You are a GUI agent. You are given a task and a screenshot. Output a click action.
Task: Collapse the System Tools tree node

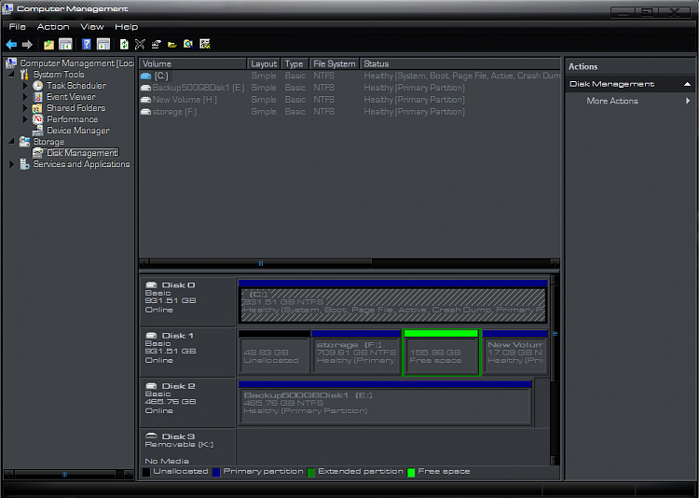[11, 75]
